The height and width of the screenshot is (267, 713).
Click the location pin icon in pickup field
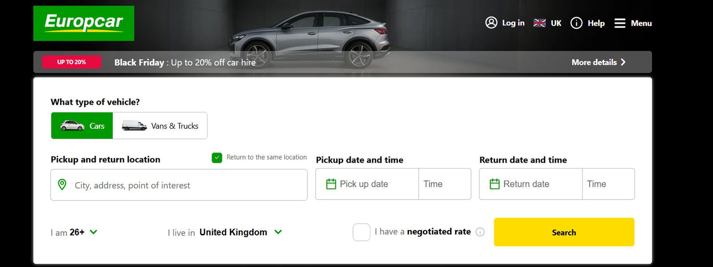63,185
